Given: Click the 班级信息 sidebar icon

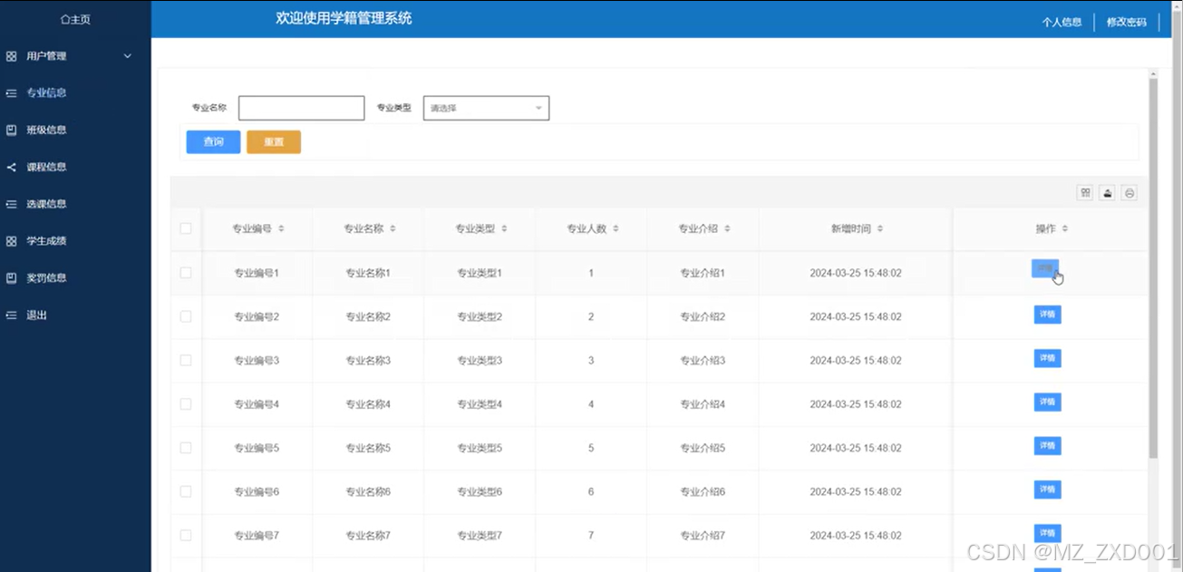Looking at the screenshot, I should tap(12, 130).
